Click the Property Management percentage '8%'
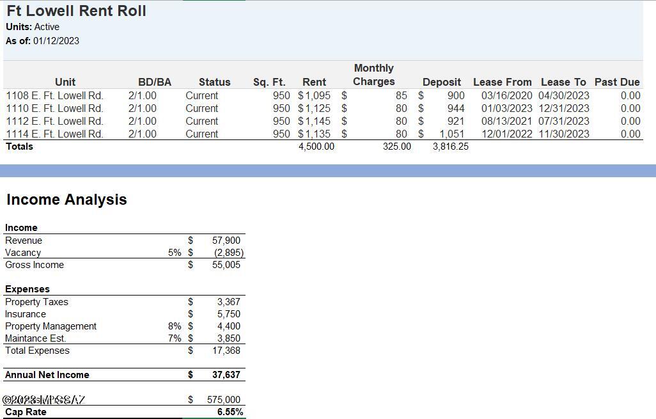The width and height of the screenshot is (656, 419). pos(175,326)
